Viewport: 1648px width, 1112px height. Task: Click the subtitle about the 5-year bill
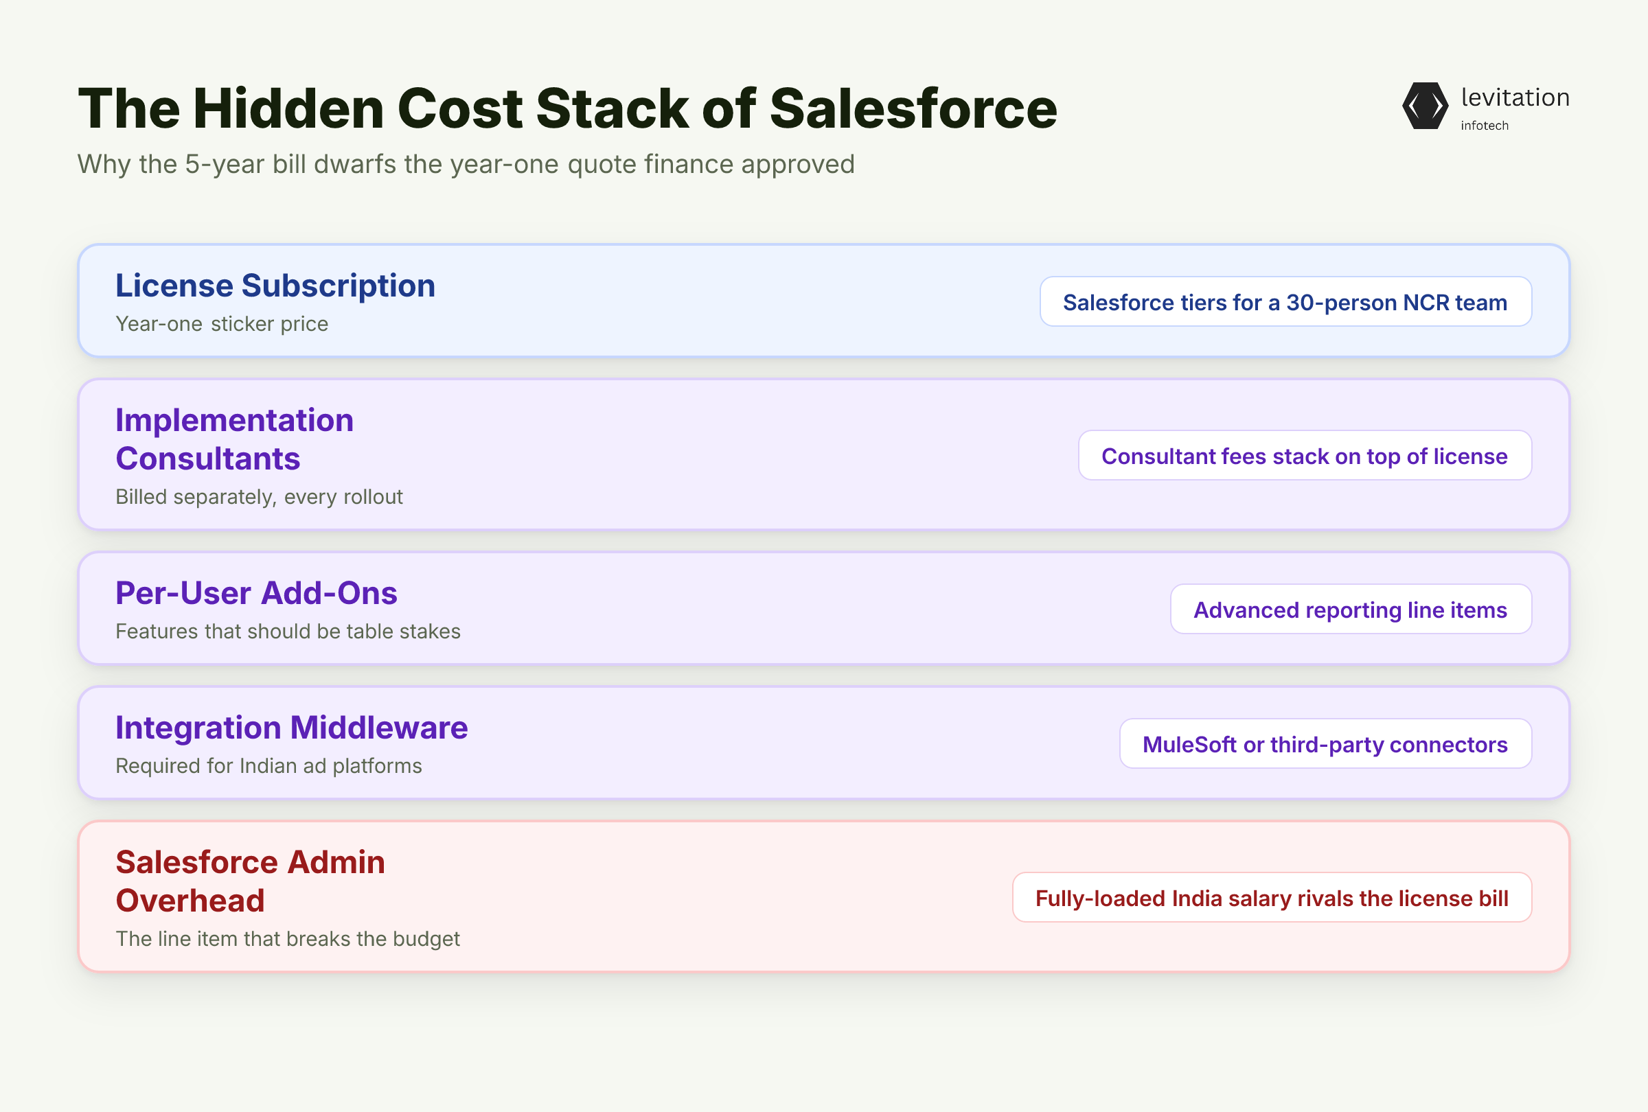[x=466, y=165]
